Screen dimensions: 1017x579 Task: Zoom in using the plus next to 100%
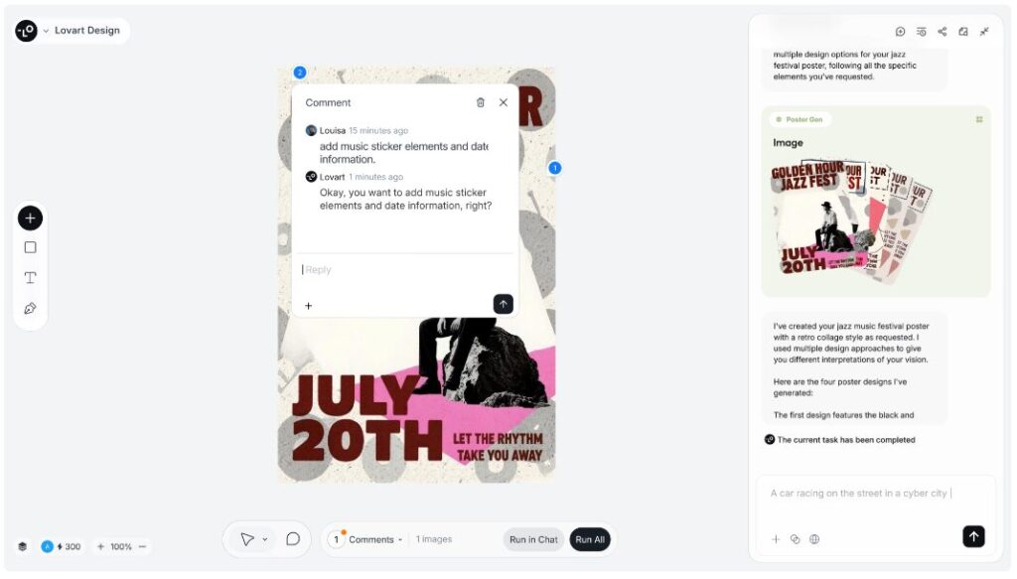click(100, 546)
